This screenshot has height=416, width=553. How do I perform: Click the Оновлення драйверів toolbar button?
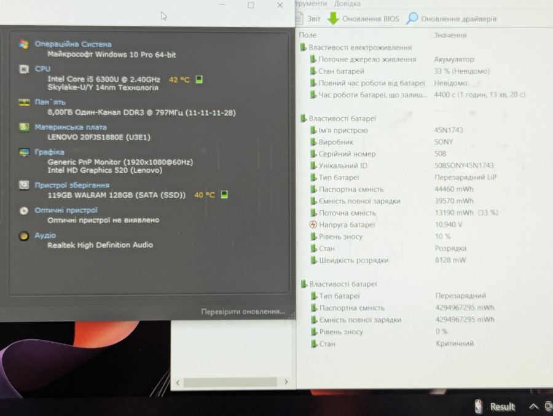click(451, 18)
